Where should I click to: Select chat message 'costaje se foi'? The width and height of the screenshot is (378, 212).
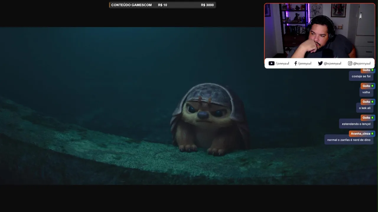click(x=361, y=76)
